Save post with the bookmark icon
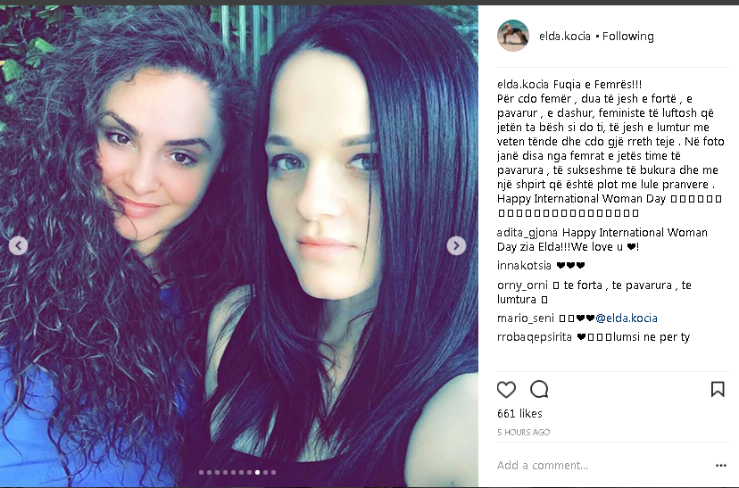 tap(718, 389)
